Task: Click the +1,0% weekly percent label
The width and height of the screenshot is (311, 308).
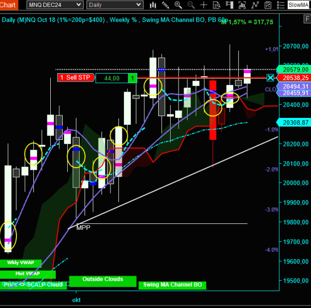Action: (x=272, y=49)
